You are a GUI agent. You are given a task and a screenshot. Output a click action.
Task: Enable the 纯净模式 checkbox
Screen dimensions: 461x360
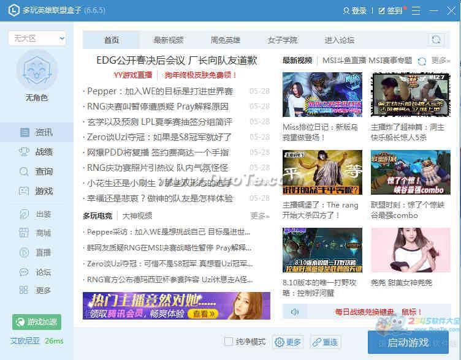click(x=228, y=342)
